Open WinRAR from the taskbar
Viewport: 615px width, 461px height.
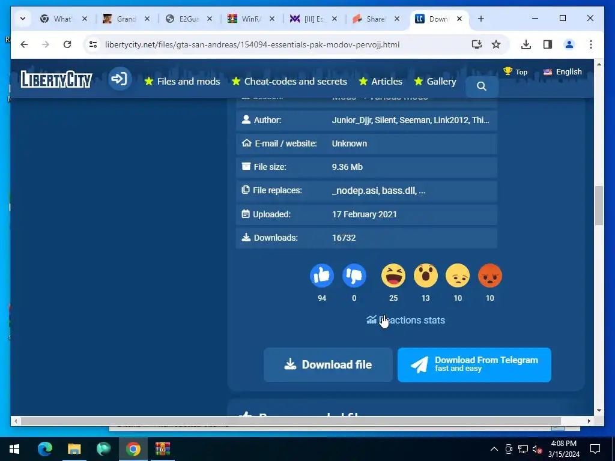[162, 449]
